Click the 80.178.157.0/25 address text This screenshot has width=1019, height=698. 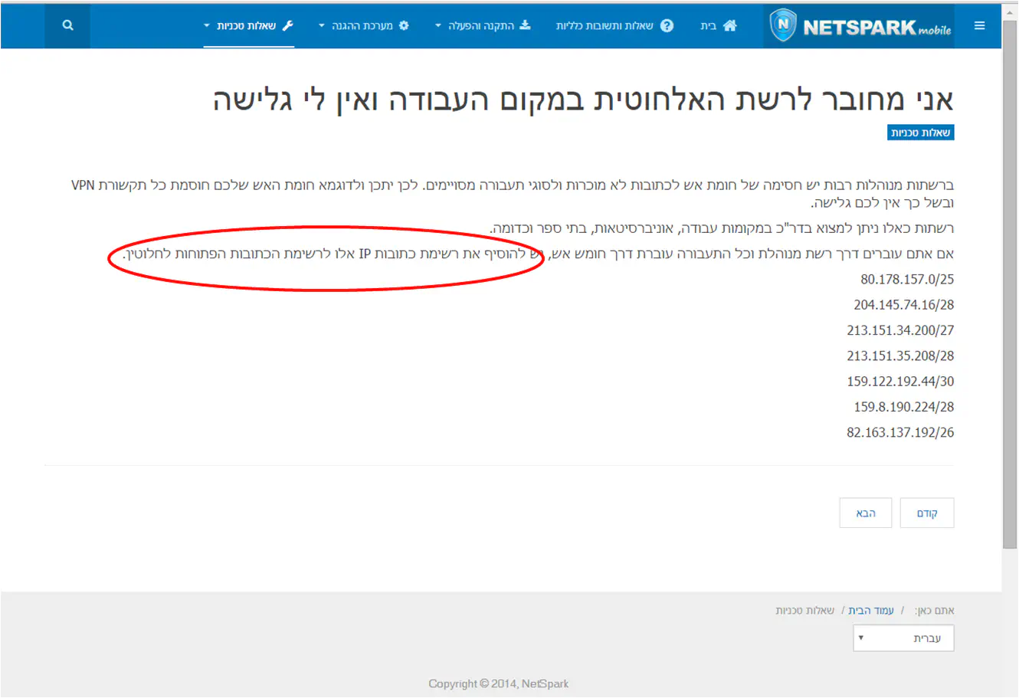click(907, 280)
